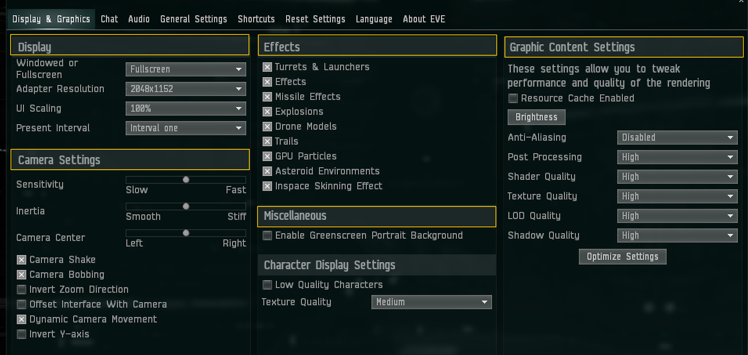Image resolution: width=748 pixels, height=355 pixels.
Task: Open the Audio settings tab
Action: (x=139, y=19)
